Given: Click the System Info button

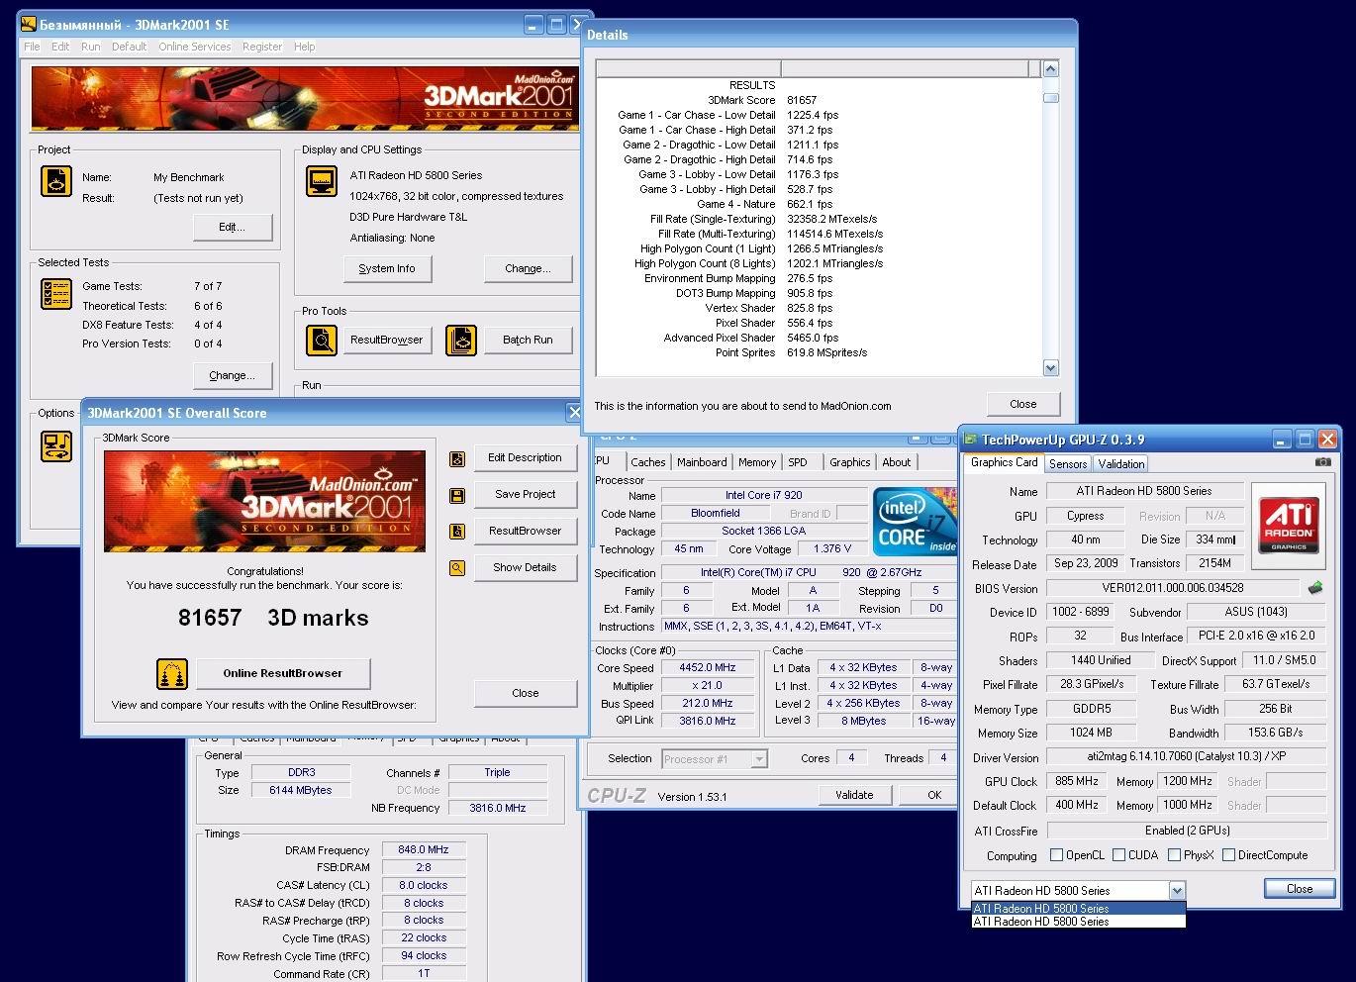Looking at the screenshot, I should click(387, 268).
